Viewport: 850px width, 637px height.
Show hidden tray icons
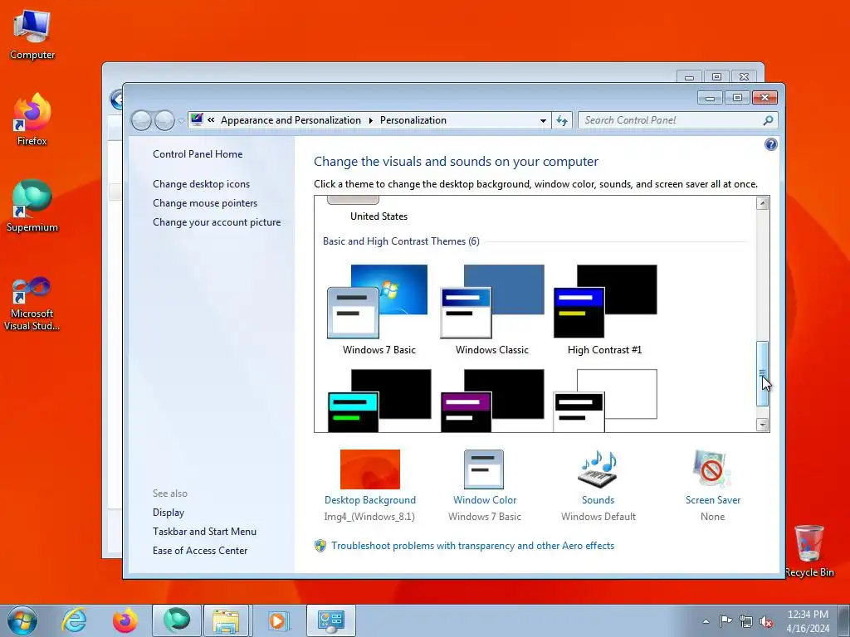(706, 621)
